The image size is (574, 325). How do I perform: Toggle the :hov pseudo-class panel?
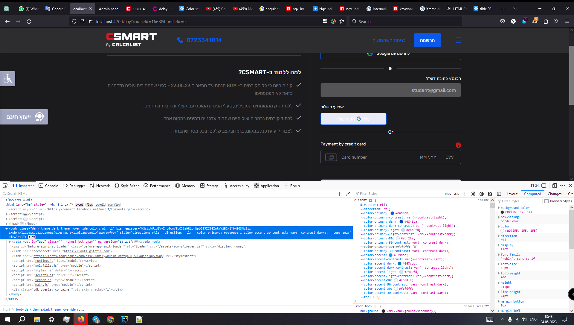click(448, 194)
